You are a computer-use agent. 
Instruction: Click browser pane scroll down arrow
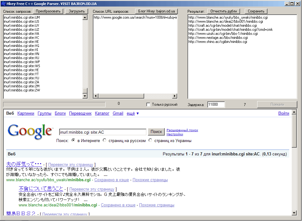[294, 213]
